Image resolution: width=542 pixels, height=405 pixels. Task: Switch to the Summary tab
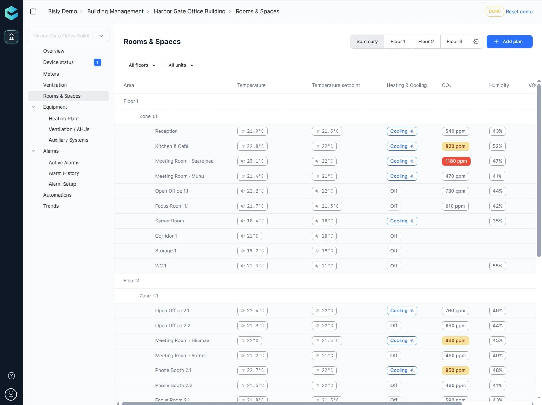tap(367, 42)
